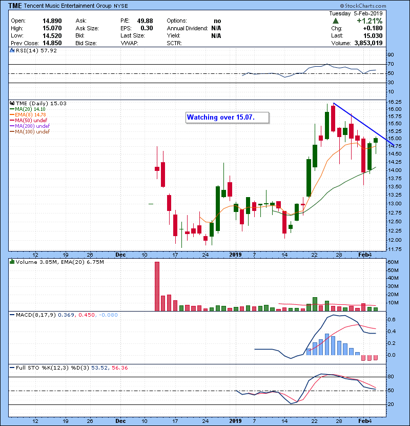Click the High value 15.070
This screenshot has width=410, height=426.
click(52, 28)
